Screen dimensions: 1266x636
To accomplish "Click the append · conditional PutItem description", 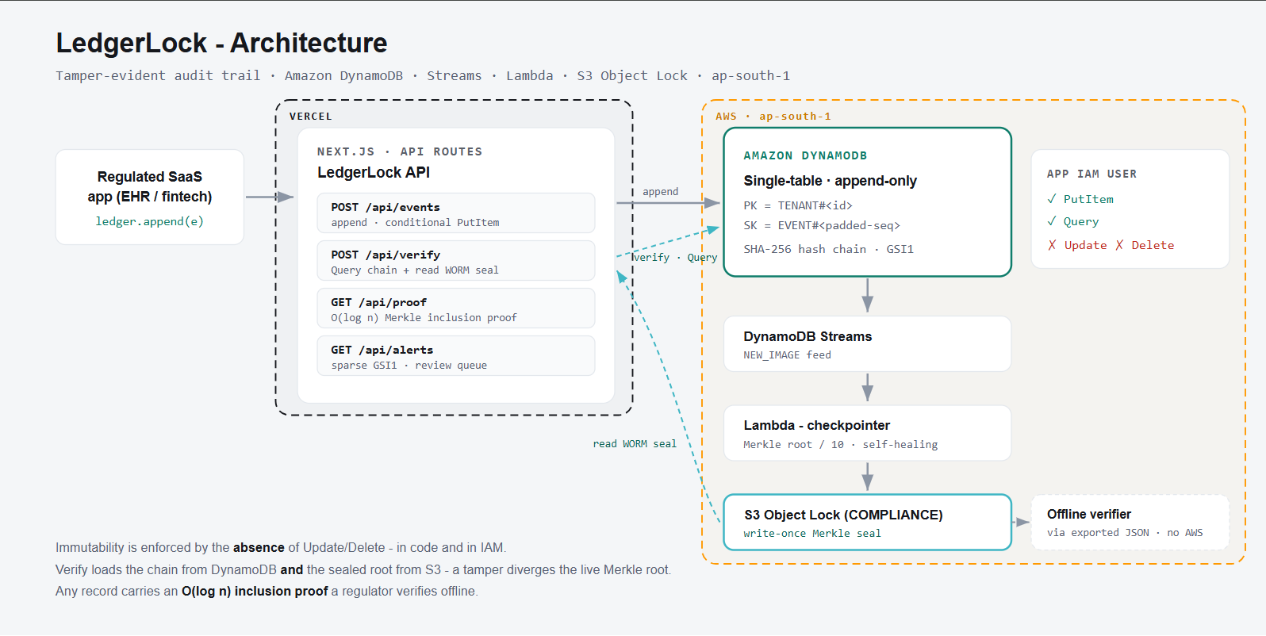I will [x=415, y=223].
